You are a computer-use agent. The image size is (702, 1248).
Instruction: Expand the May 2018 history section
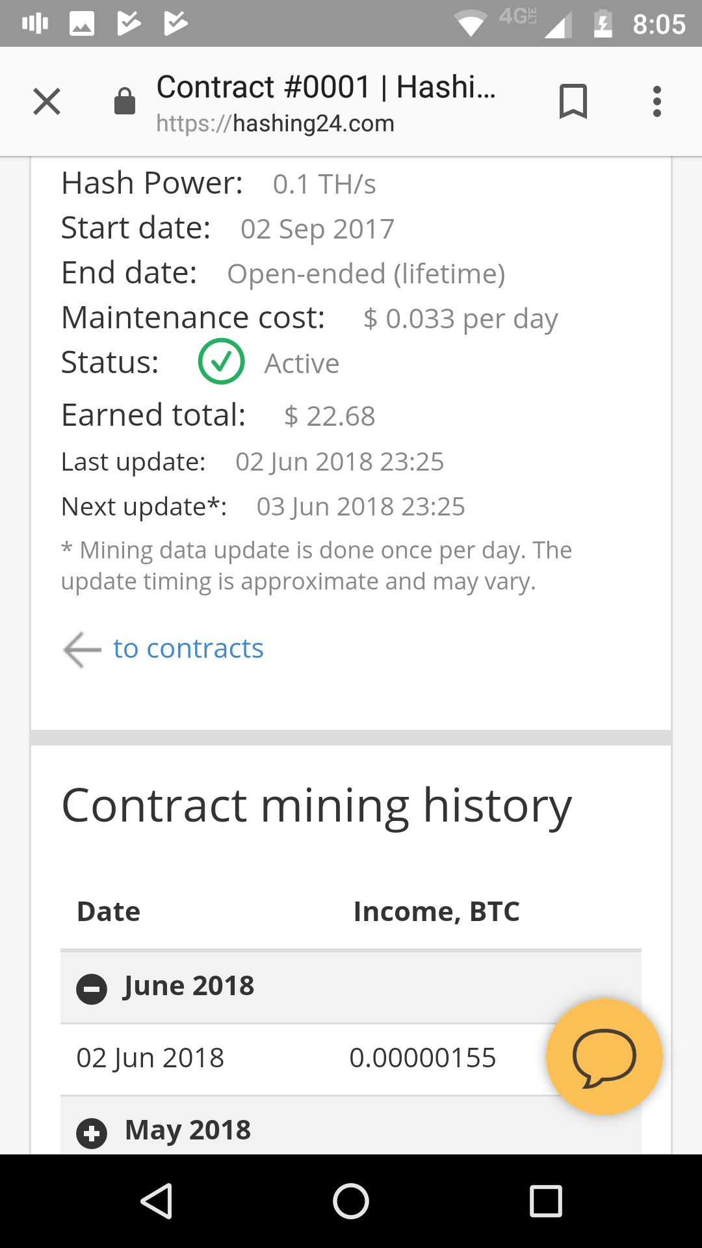coord(92,1134)
